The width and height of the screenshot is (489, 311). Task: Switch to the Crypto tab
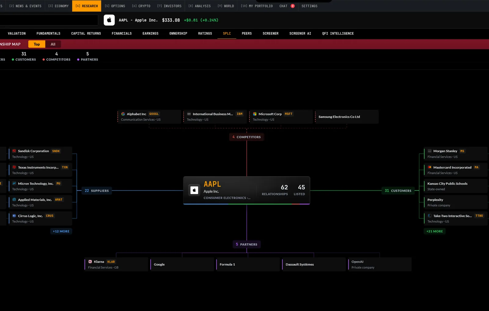coord(141,6)
